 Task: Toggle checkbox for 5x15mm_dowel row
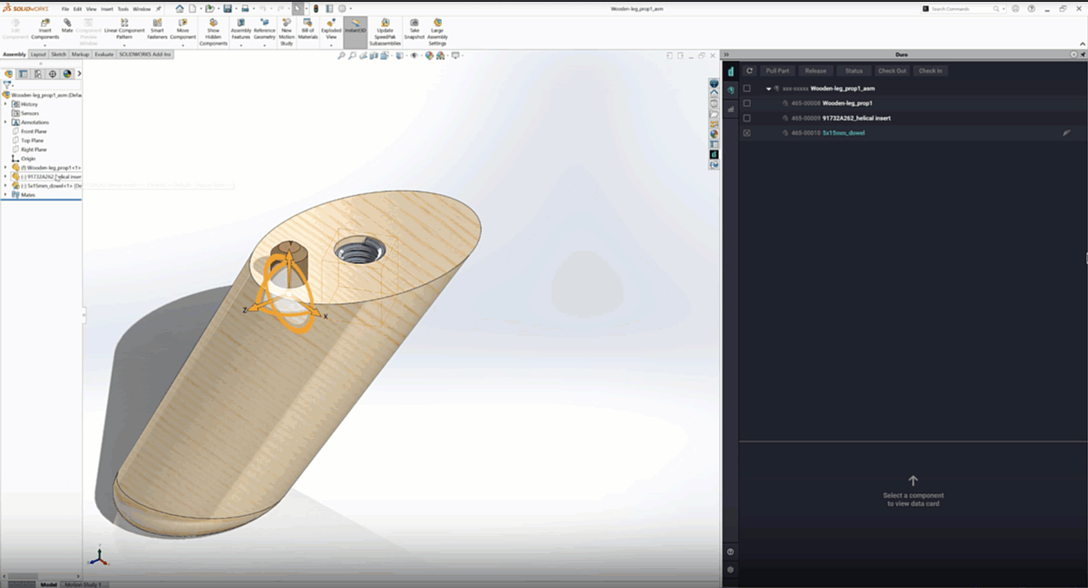click(x=747, y=133)
